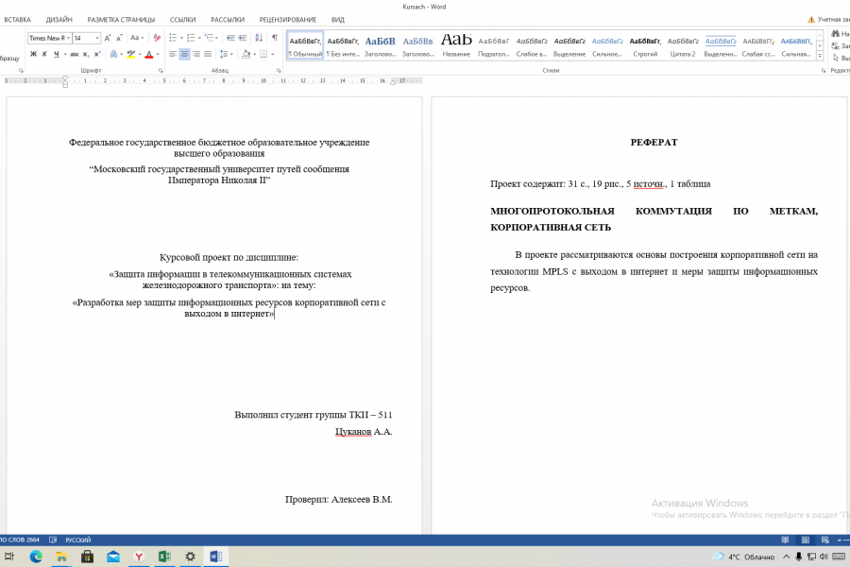
Task: Open line spacing options
Action: 224,54
